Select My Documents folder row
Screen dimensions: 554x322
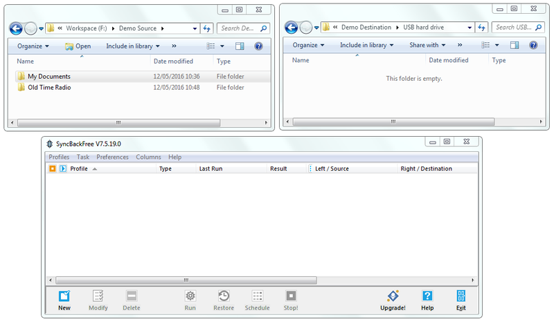(143, 76)
